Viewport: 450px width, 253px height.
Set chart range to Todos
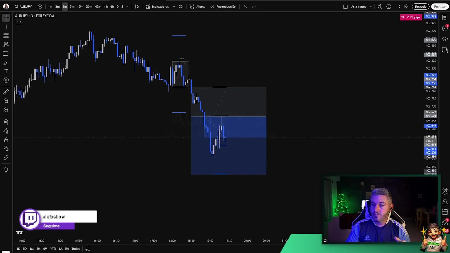click(x=76, y=249)
